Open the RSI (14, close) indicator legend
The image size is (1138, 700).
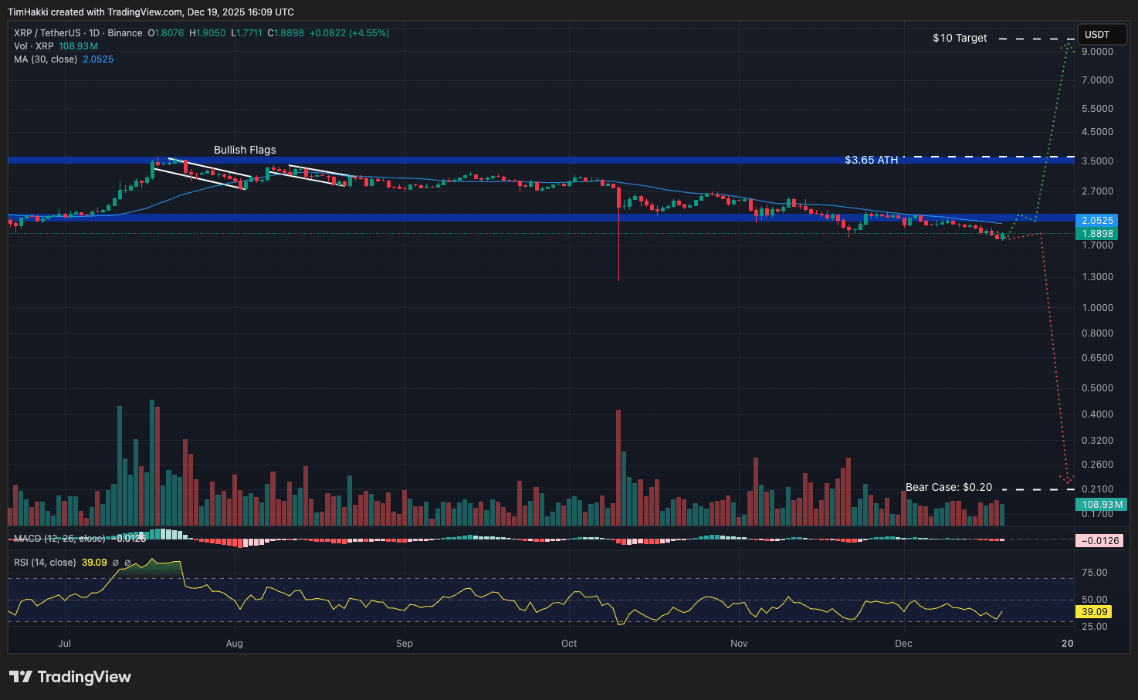pos(45,563)
